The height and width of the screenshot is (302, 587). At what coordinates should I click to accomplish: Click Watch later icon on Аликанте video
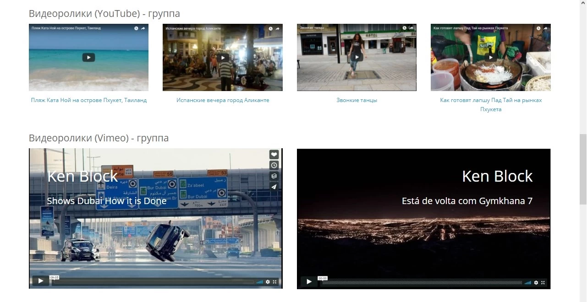point(270,28)
